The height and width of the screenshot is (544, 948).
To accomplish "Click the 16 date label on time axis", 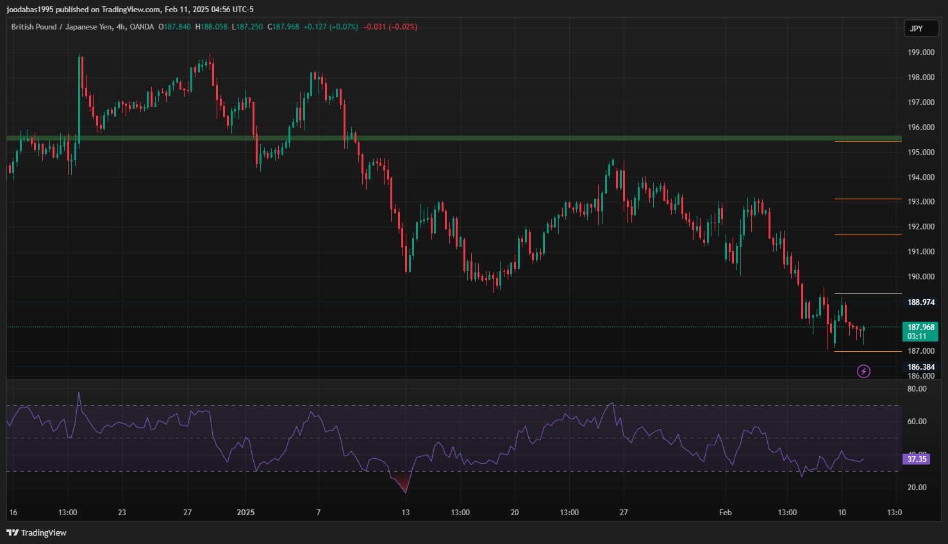I will (13, 513).
